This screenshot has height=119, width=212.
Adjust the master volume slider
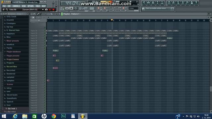pos(53,3)
